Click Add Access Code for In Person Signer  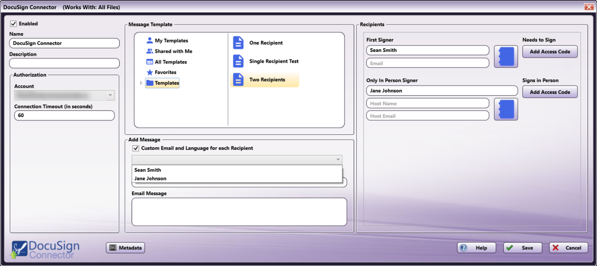550,92
